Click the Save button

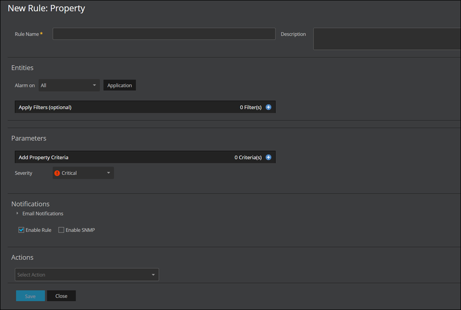(x=30, y=296)
